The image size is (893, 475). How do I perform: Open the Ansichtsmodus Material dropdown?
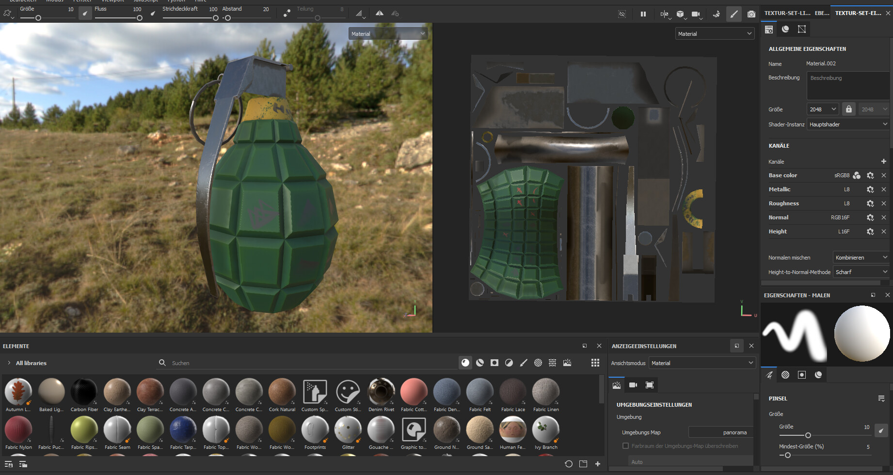click(702, 363)
